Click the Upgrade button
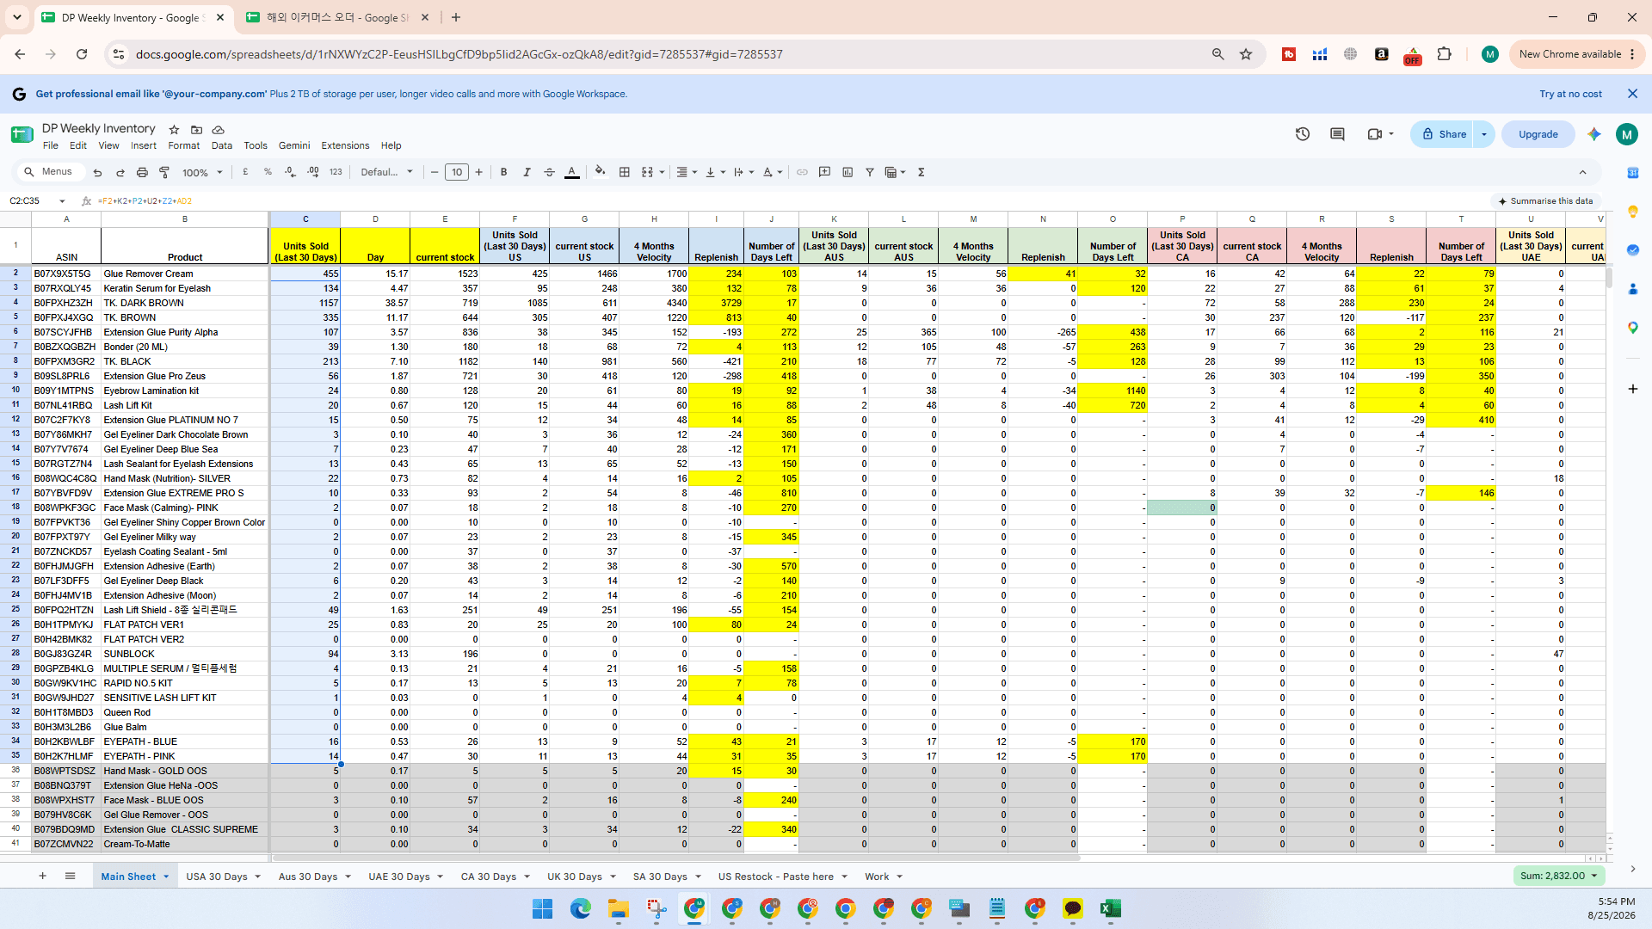Screen dimensions: 1652x929 pyautogui.click(x=1538, y=134)
